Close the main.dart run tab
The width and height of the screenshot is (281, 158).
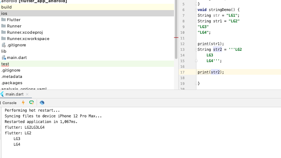(x=27, y=94)
